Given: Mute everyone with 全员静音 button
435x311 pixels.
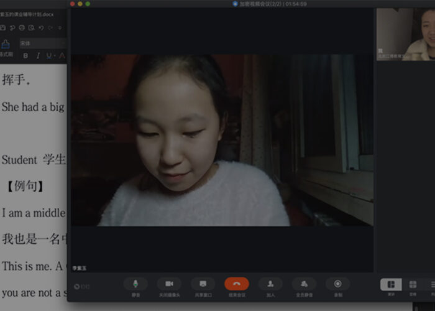Looking at the screenshot, I should pyautogui.click(x=304, y=284).
